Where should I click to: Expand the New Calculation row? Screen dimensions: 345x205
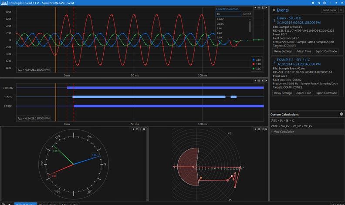(307, 132)
